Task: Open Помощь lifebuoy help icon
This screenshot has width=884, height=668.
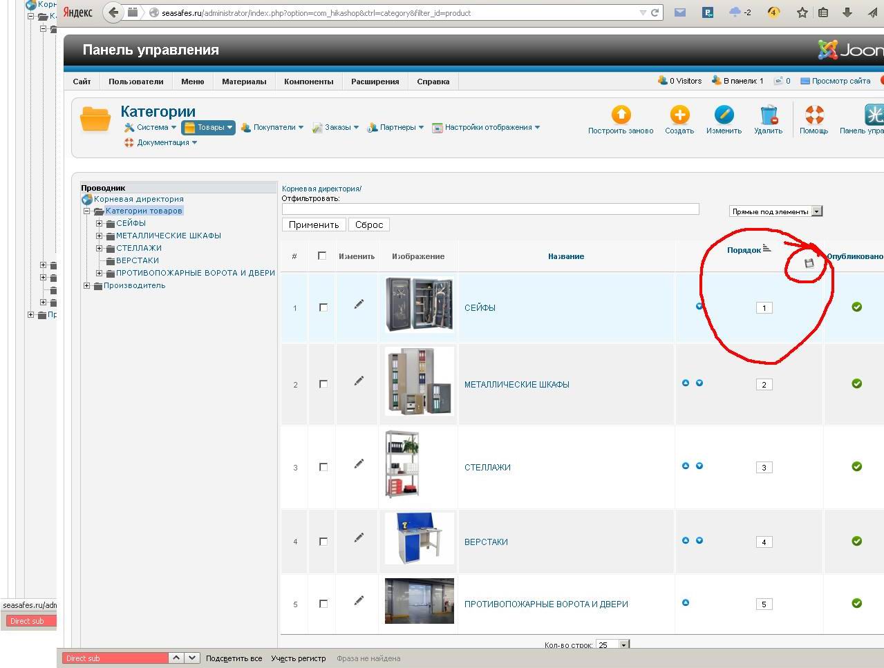Action: coord(814,115)
